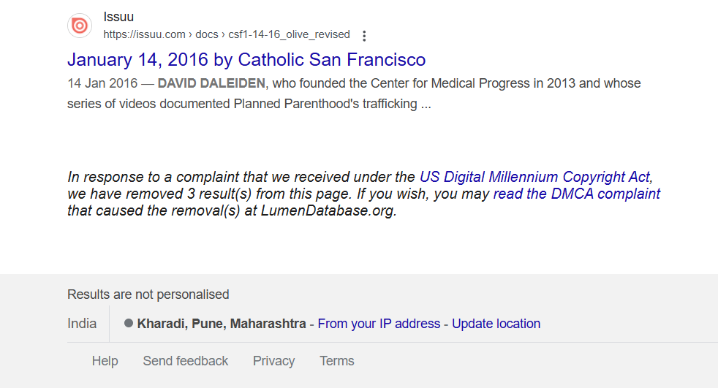718x388 pixels.
Task: Open the January 14, 2016 Catholic San Francisco result
Action: point(246,60)
